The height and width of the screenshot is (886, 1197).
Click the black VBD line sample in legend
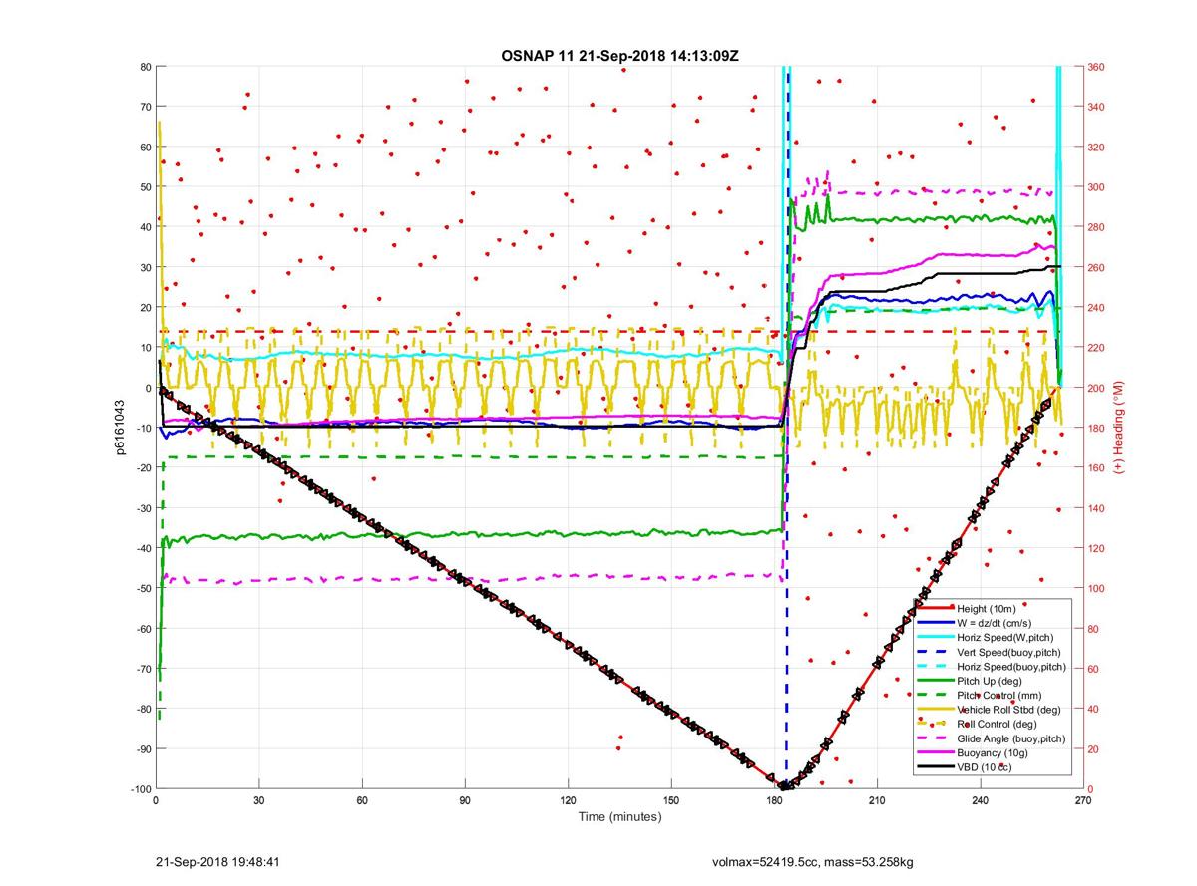pos(935,768)
